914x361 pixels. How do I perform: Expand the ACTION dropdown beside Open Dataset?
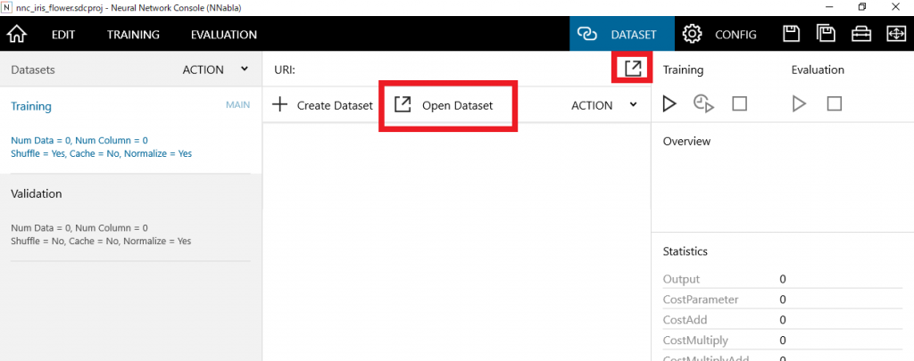point(604,105)
